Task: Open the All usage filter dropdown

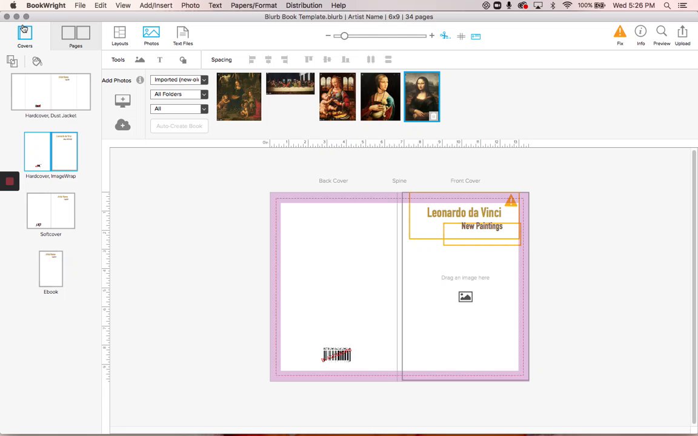Action: pos(179,108)
